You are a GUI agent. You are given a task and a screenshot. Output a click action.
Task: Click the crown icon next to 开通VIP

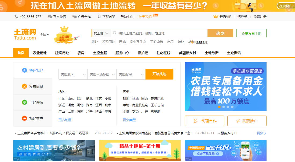click(x=216, y=17)
